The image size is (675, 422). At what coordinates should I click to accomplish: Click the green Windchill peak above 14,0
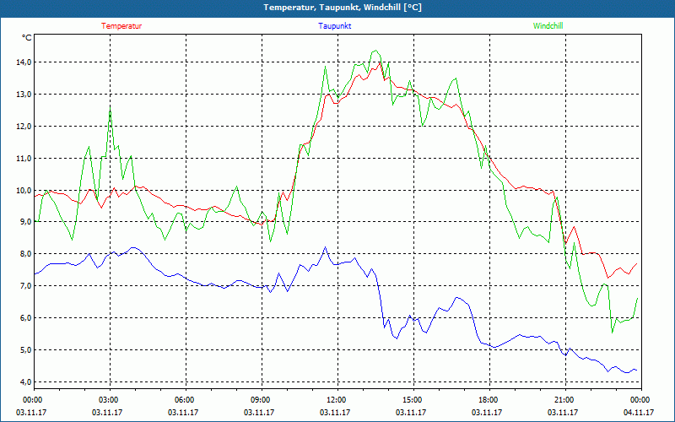375,51
